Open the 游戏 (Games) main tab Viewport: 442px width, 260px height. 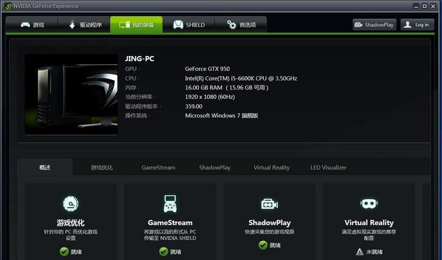coord(32,25)
